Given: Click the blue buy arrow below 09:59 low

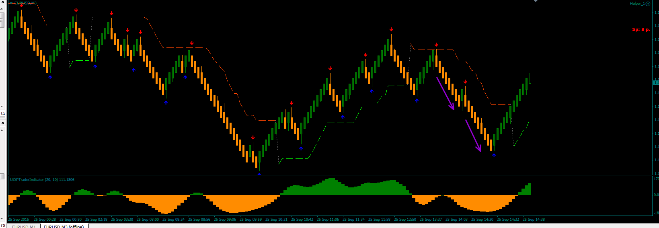Looking at the screenshot, I should coord(259,175).
